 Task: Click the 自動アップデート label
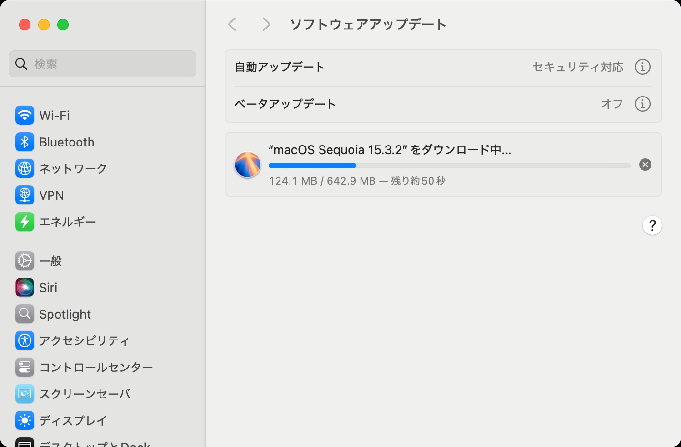coord(280,67)
